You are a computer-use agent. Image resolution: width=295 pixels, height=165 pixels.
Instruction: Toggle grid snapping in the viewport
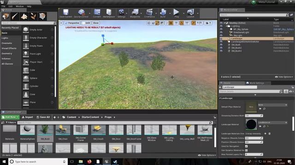click(x=171, y=23)
